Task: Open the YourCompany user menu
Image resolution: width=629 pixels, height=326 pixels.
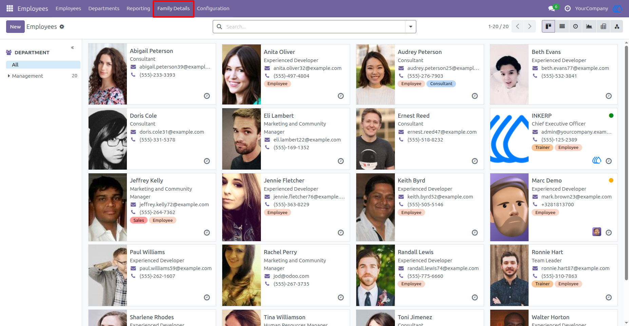Action: (x=591, y=8)
